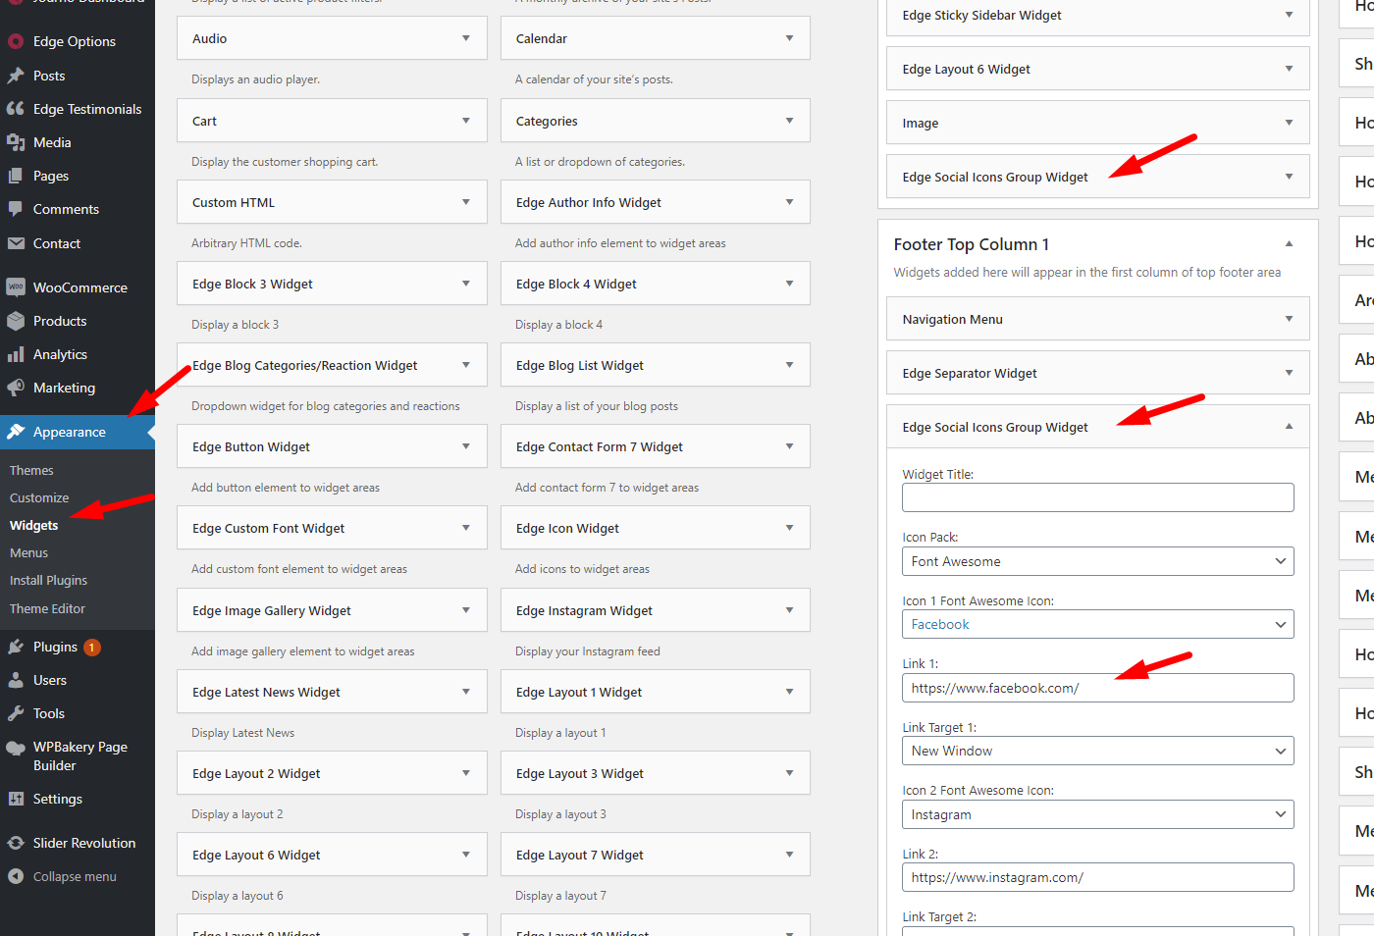1374x936 pixels.
Task: Click the Plugins plug icon
Action: pos(16,647)
